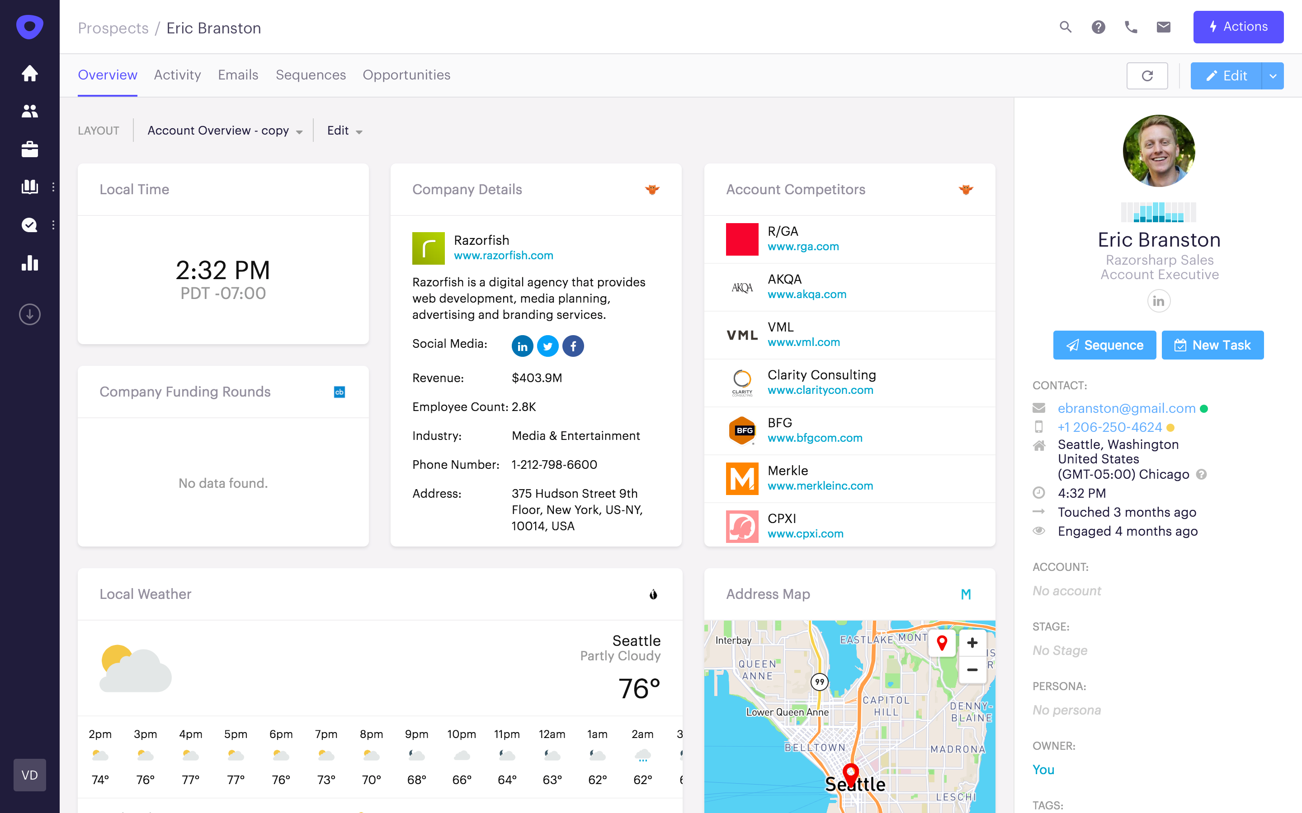Image resolution: width=1302 pixels, height=813 pixels.
Task: Click the Actions button
Action: [1239, 26]
